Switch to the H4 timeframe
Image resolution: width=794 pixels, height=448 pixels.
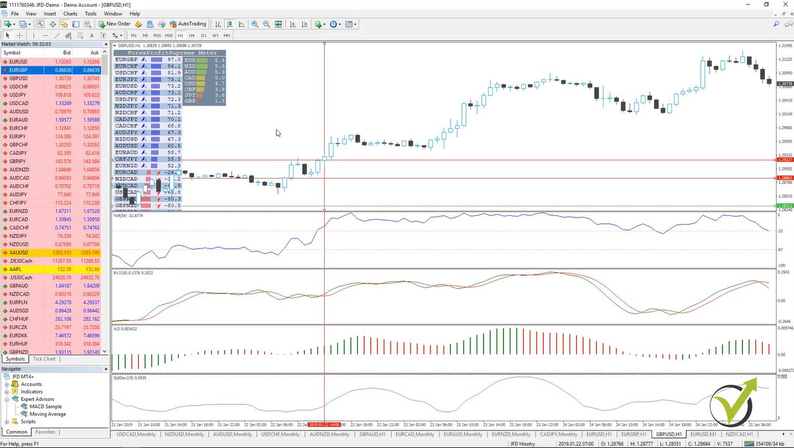pos(192,35)
